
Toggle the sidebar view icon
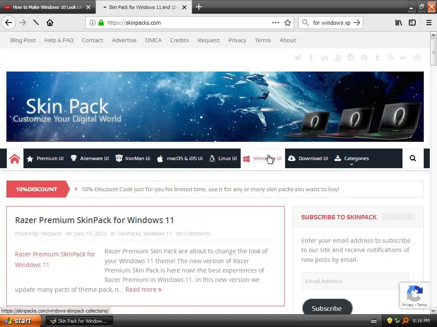tap(412, 23)
